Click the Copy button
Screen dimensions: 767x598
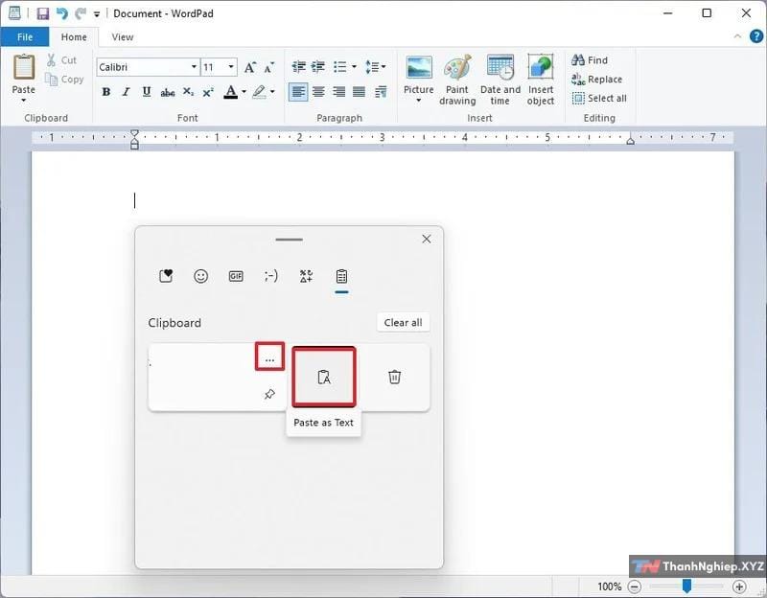pos(64,80)
